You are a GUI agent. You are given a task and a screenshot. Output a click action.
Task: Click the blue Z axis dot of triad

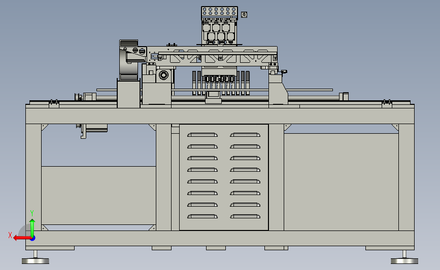[x=33, y=239]
